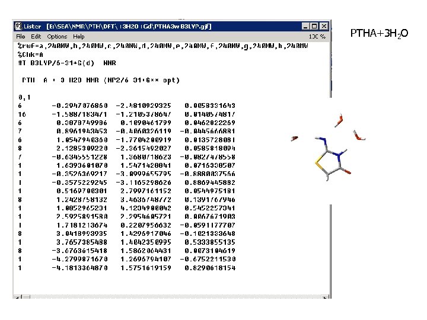The height and width of the screenshot is (320, 427).
Task: Click the value -0.2947076860
Action: coord(79,105)
